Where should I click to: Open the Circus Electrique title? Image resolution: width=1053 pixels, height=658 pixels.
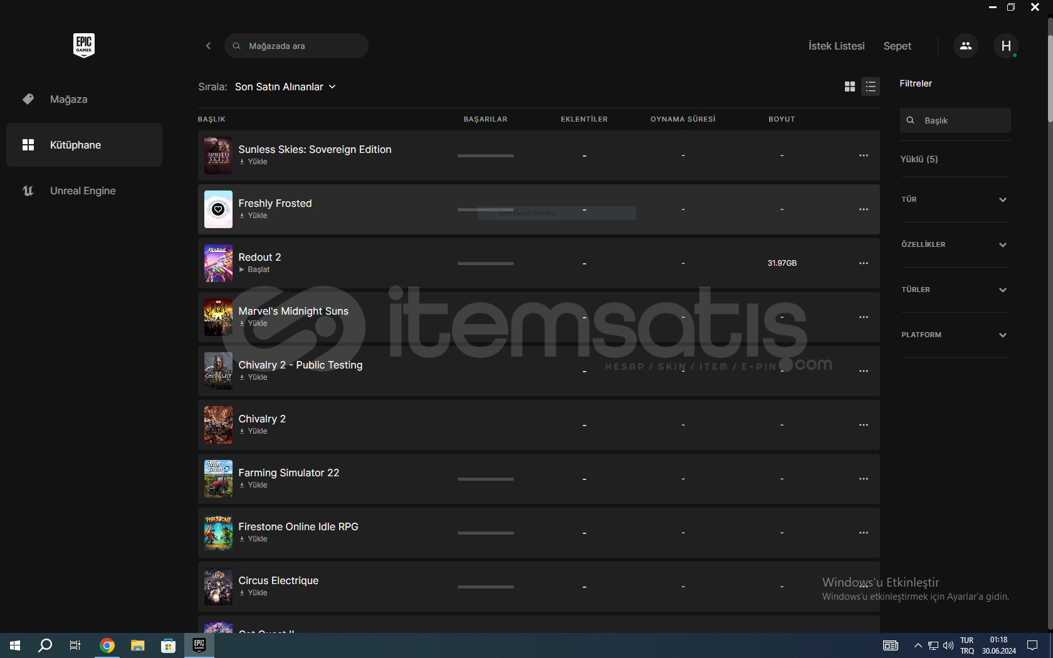[x=278, y=580]
